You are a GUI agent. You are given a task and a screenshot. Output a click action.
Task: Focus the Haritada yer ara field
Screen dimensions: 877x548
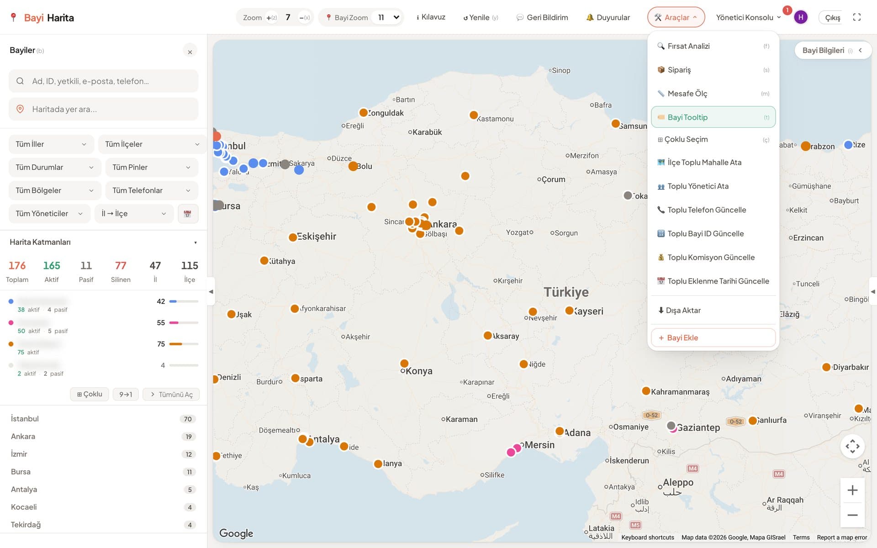pyautogui.click(x=104, y=110)
